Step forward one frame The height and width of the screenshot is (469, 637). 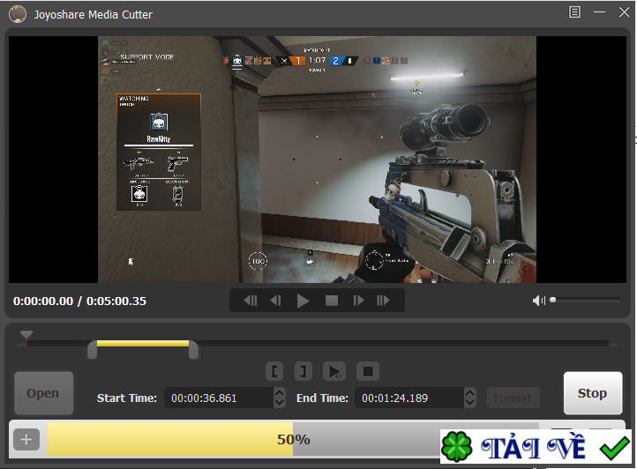pyautogui.click(x=358, y=301)
